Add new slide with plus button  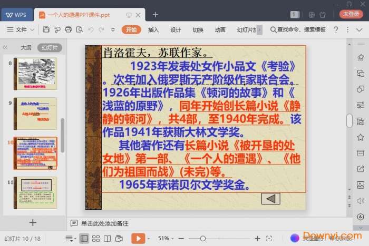coord(33,222)
